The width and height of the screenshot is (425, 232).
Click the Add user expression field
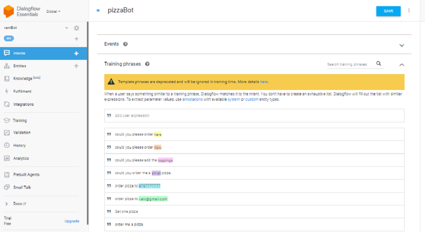tap(254, 116)
